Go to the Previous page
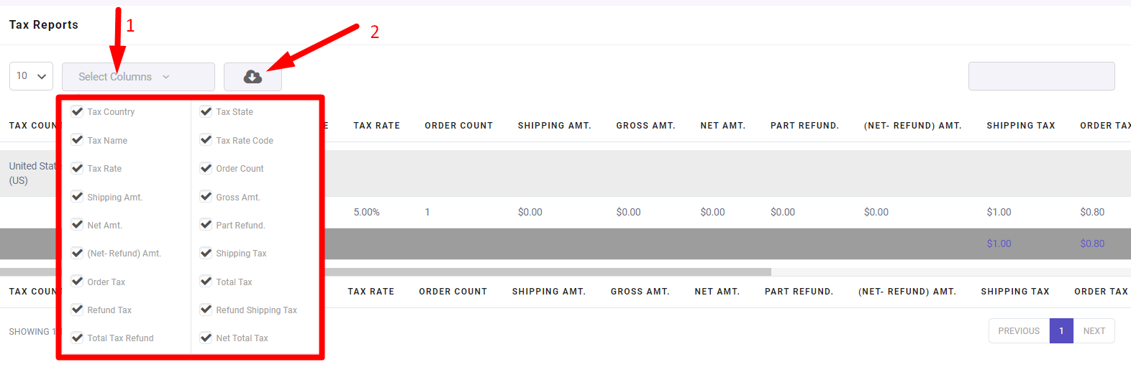This screenshot has width=1131, height=380. click(x=1019, y=331)
